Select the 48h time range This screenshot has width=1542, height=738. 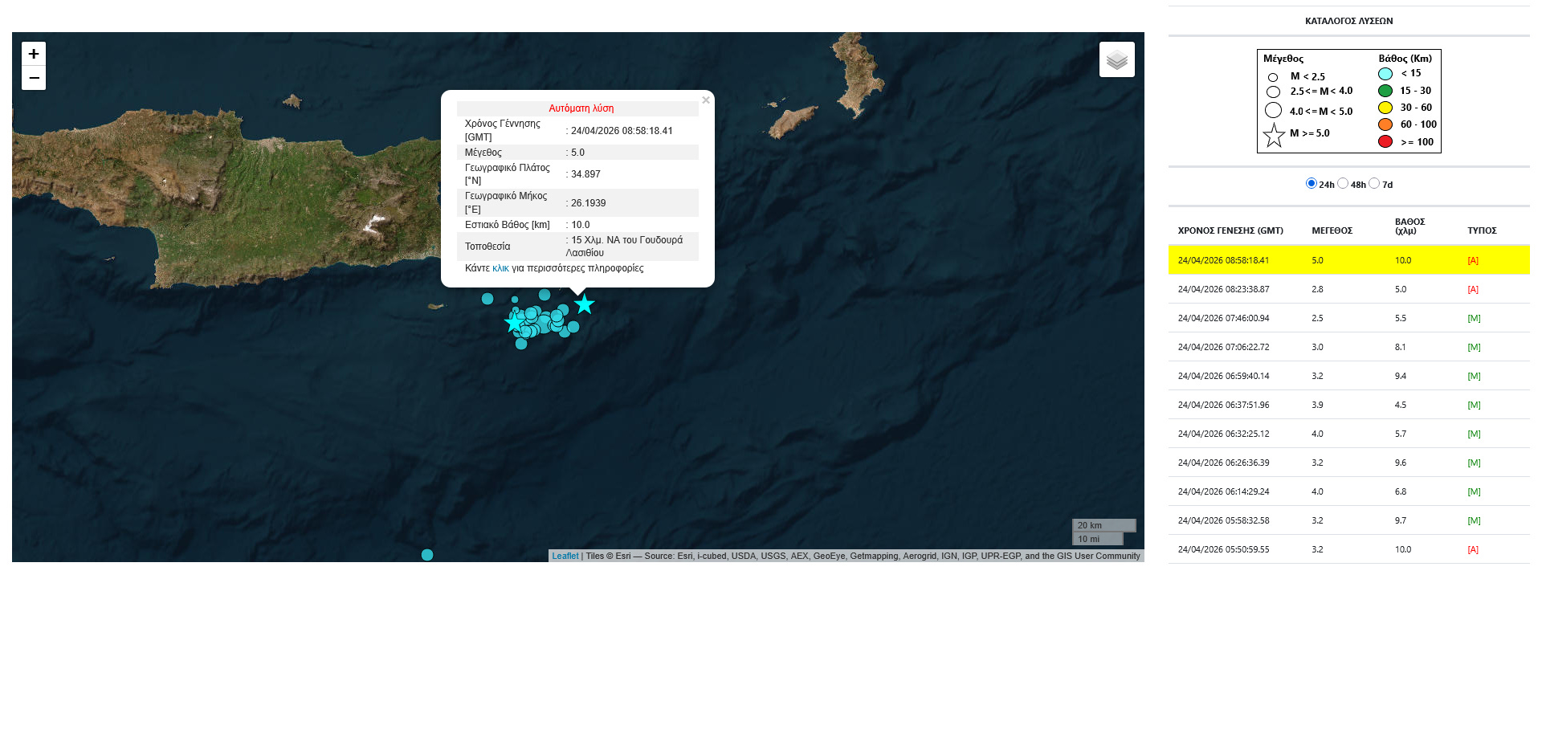1343,183
